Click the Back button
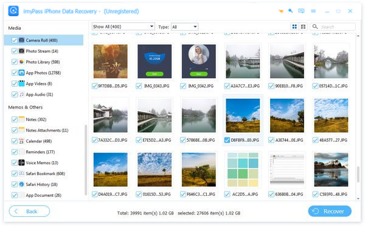 pos(29,211)
